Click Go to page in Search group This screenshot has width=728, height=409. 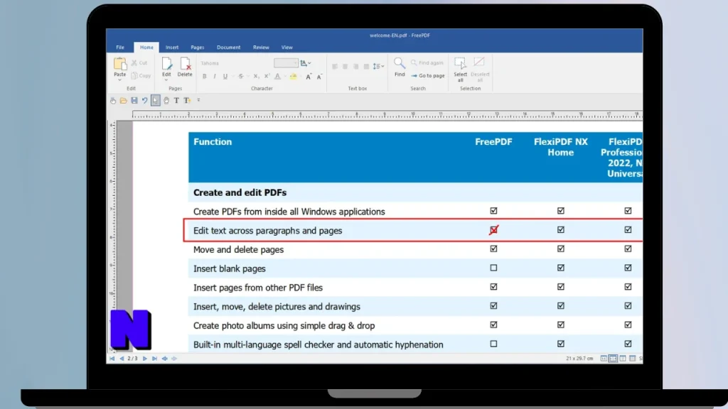(x=428, y=75)
